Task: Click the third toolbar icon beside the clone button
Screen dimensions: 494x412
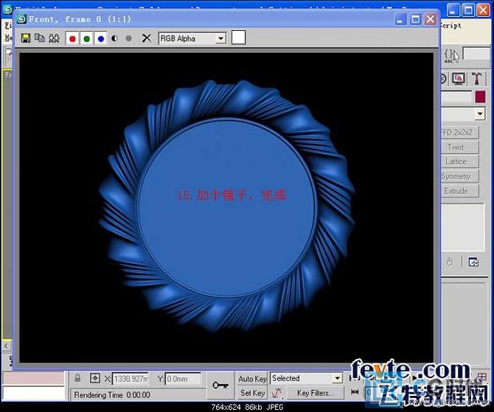Action: coord(54,38)
